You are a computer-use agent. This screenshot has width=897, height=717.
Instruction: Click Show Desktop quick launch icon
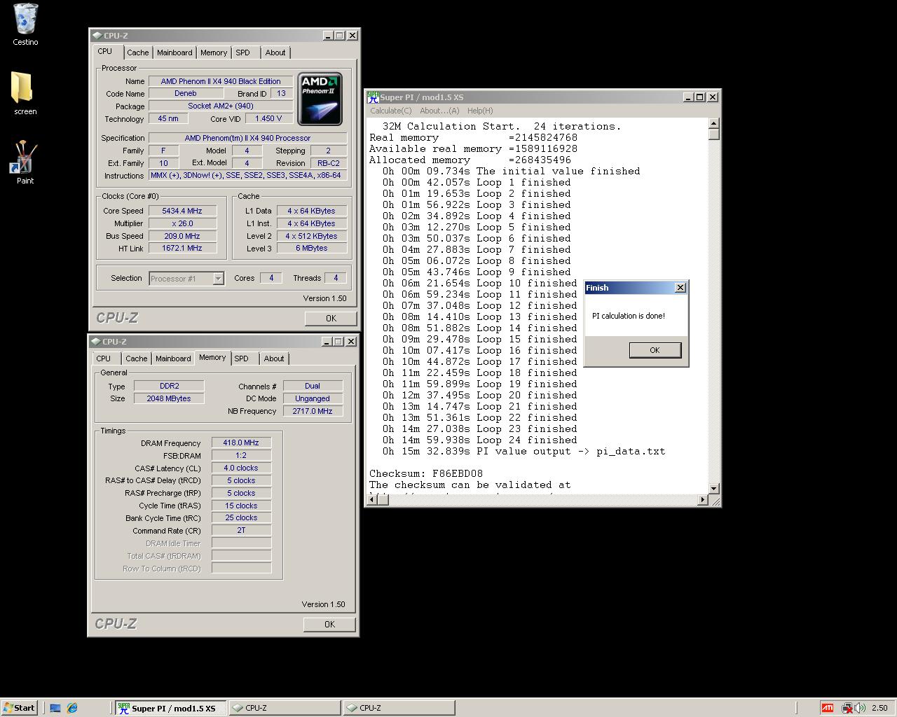[55, 708]
